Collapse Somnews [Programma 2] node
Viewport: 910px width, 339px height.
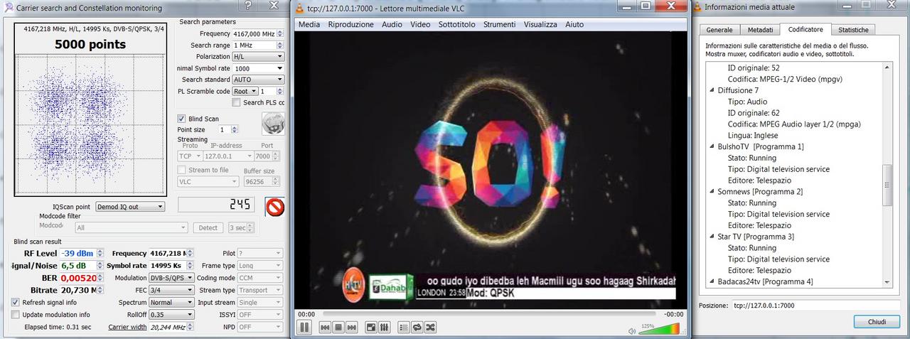(x=712, y=192)
